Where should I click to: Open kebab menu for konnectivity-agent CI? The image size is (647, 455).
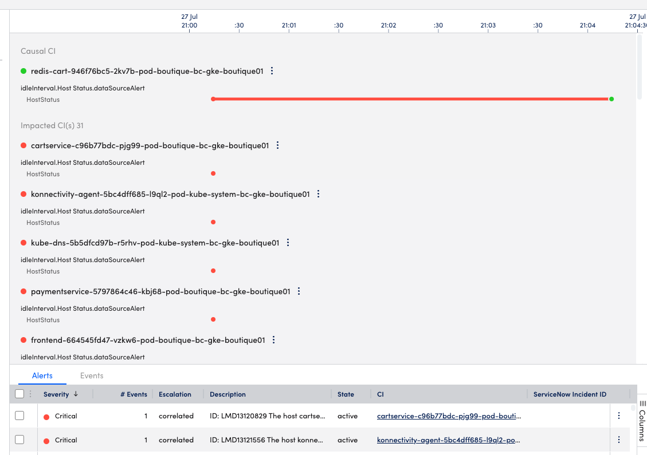click(319, 193)
